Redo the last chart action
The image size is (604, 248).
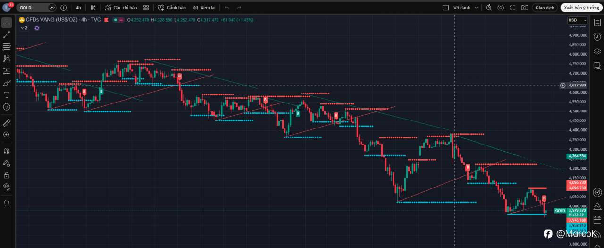pyautogui.click(x=239, y=8)
